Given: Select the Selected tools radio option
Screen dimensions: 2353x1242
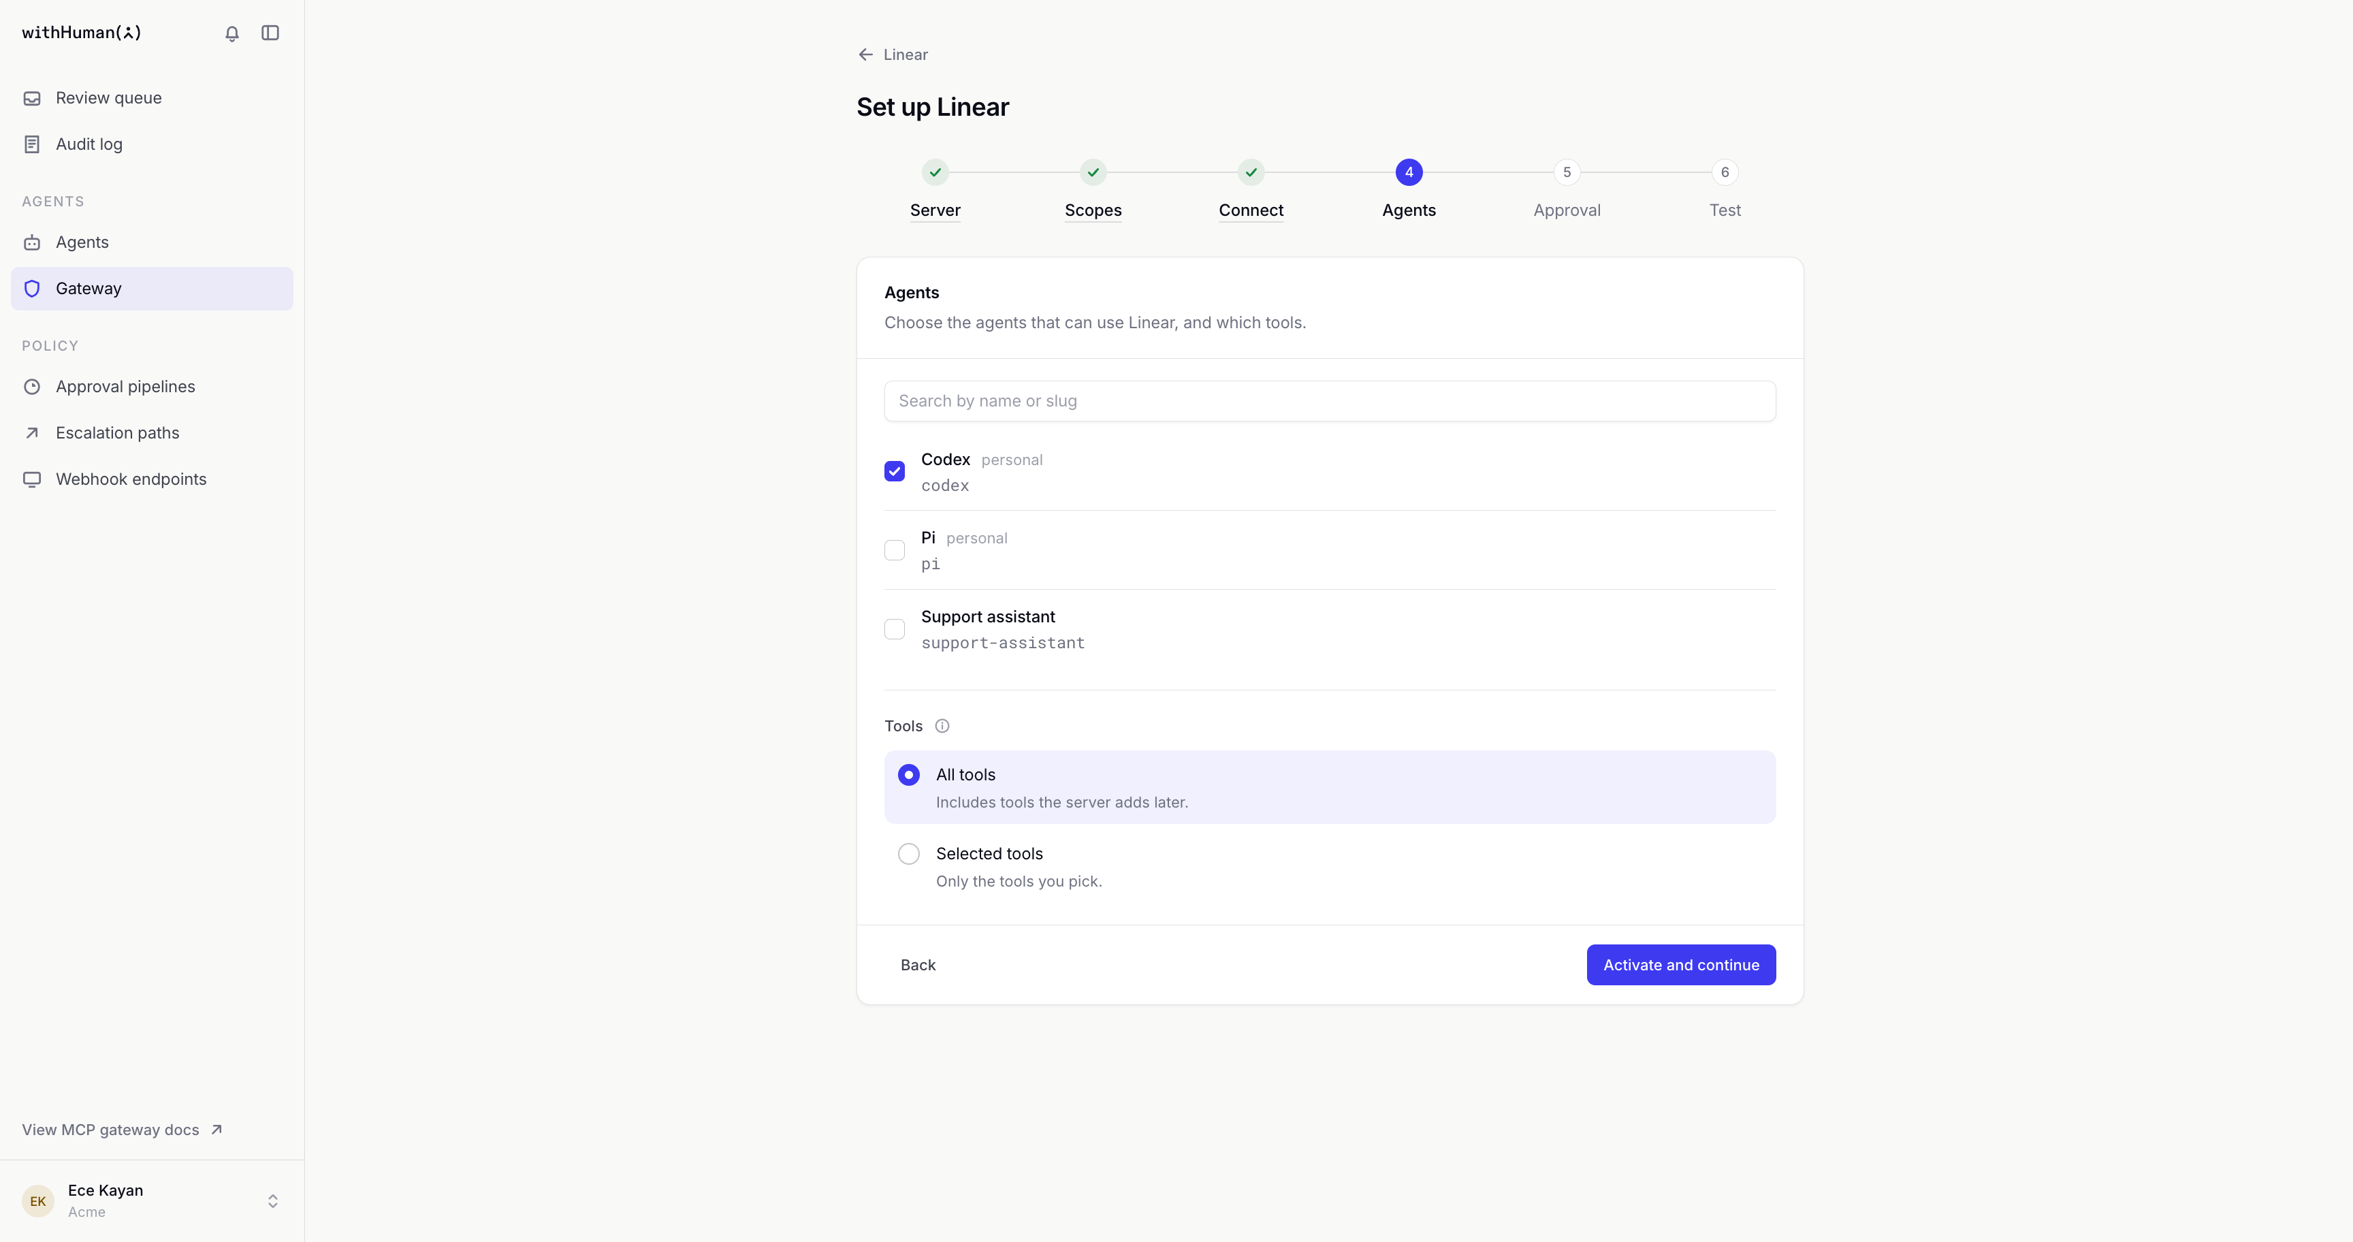Looking at the screenshot, I should pyautogui.click(x=909, y=854).
